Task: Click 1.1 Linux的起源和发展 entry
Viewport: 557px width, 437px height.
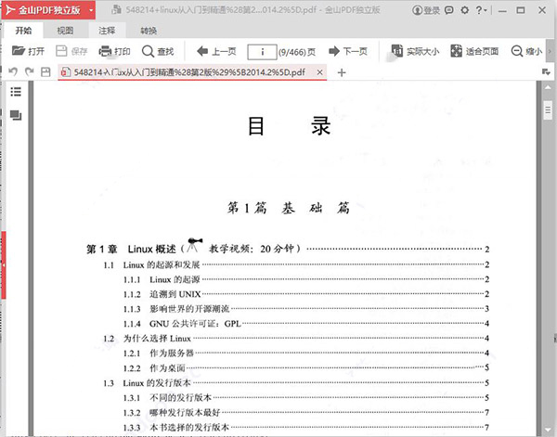Action: pos(296,264)
